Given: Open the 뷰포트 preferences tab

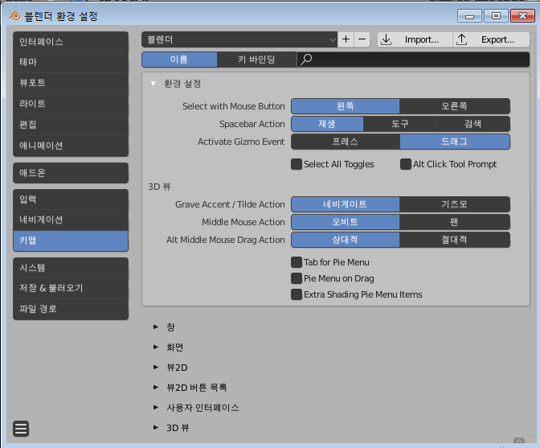Looking at the screenshot, I should [71, 83].
